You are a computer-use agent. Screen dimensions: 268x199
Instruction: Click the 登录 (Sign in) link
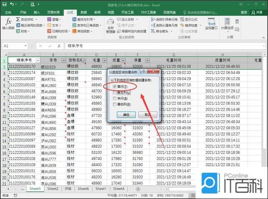(x=244, y=12)
